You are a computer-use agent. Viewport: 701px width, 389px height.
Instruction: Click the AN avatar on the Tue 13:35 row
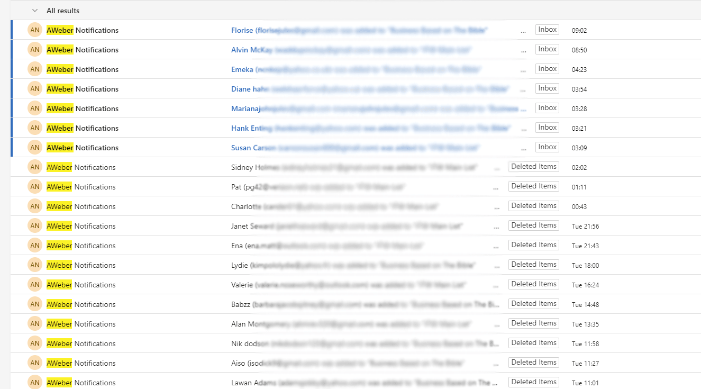coord(35,324)
